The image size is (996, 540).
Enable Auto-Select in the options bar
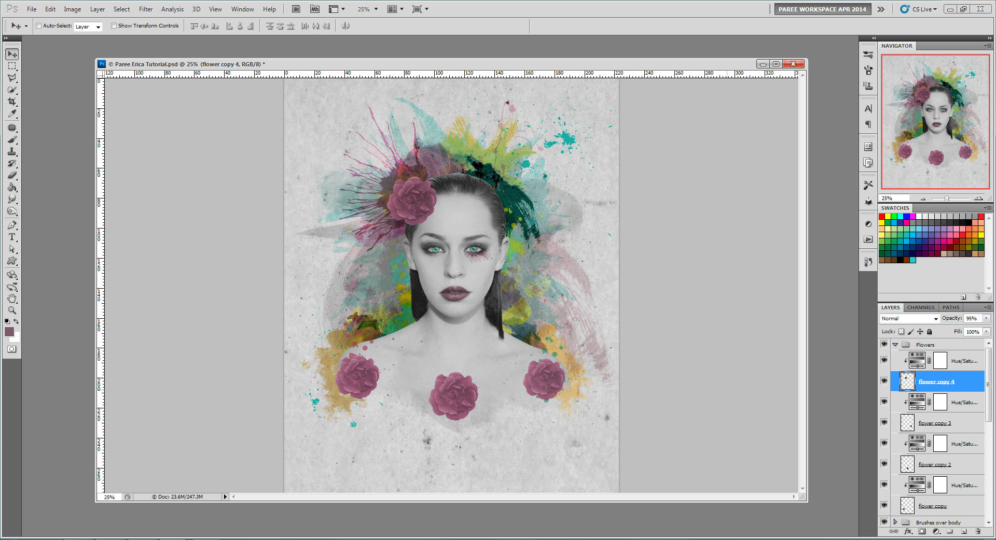[38, 25]
